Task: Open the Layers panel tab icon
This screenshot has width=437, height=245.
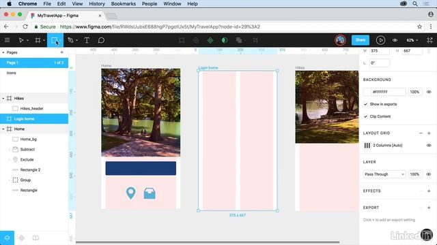Action: point(7,238)
